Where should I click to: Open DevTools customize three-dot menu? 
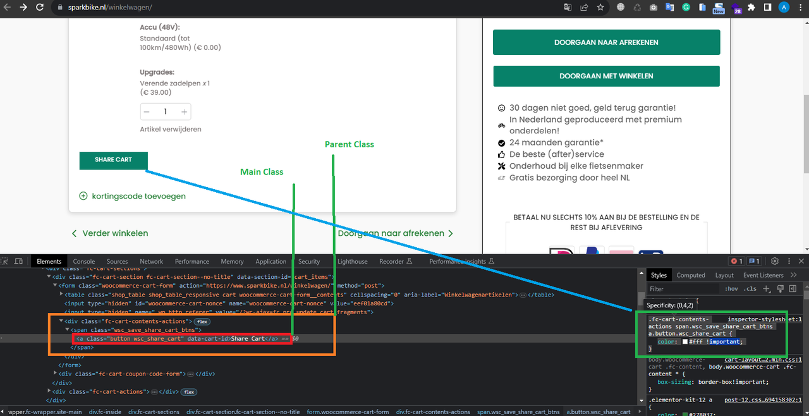click(x=788, y=261)
